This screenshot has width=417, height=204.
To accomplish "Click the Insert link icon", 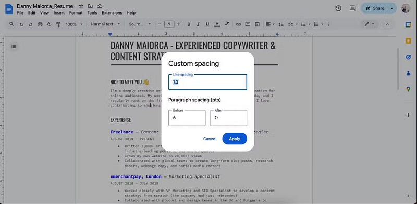I will [238, 24].
